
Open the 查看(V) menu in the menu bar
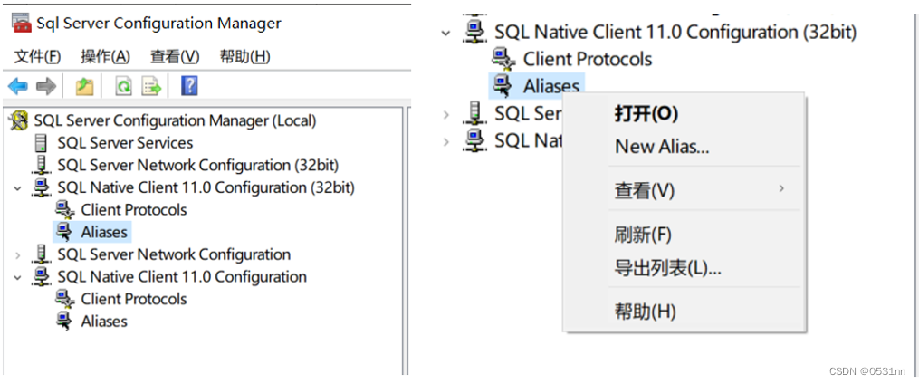point(175,57)
